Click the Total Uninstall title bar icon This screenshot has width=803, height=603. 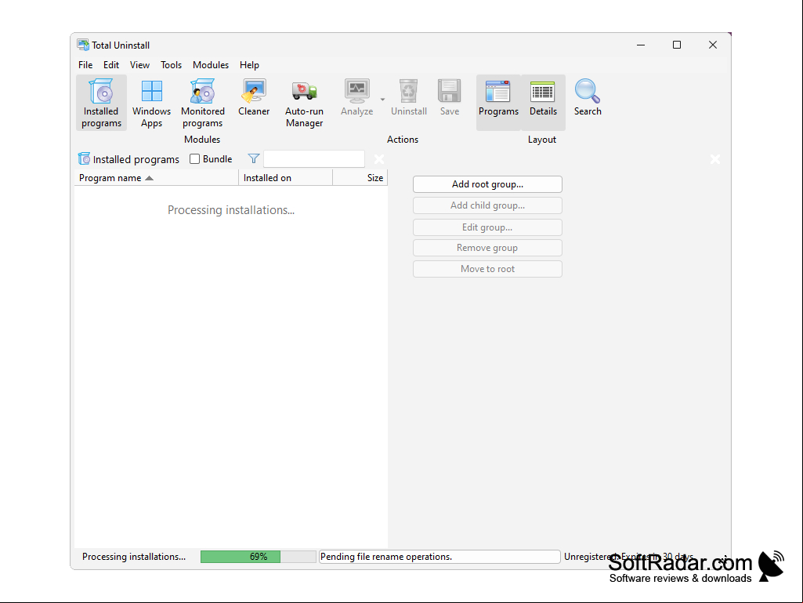pos(83,45)
